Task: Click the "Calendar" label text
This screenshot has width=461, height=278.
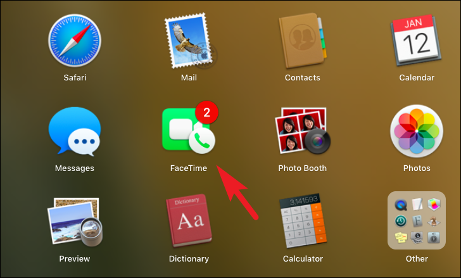Action: 417,78
